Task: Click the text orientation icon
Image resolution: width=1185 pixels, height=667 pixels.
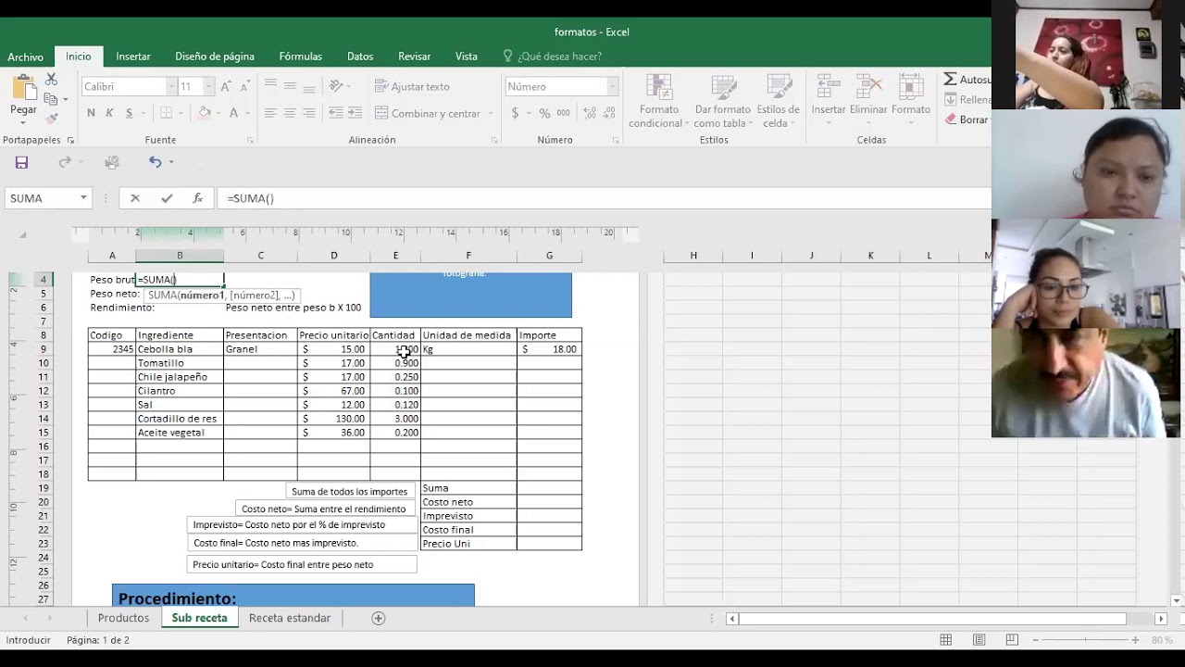Action: (x=336, y=86)
